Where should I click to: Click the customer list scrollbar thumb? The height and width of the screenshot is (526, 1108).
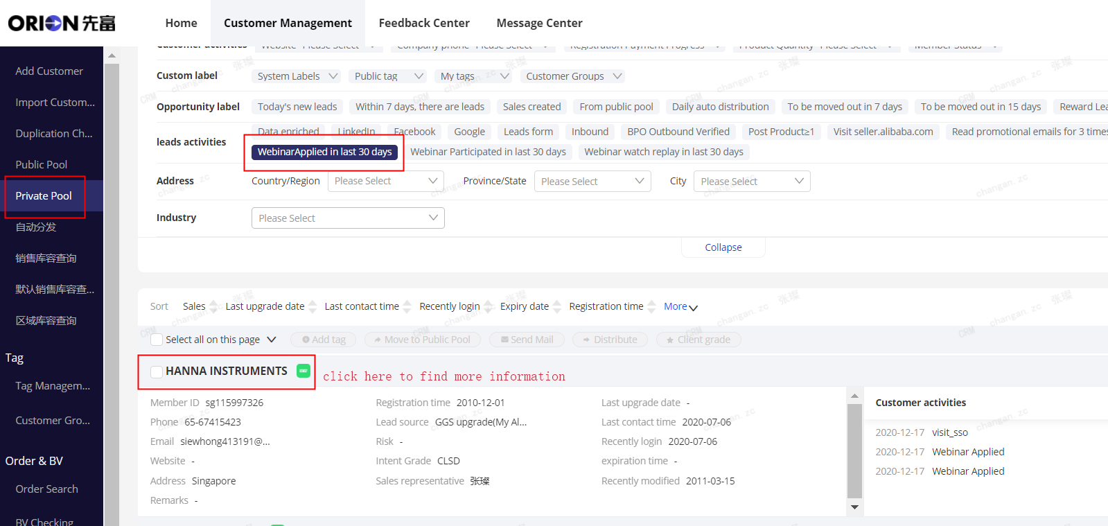click(854, 450)
